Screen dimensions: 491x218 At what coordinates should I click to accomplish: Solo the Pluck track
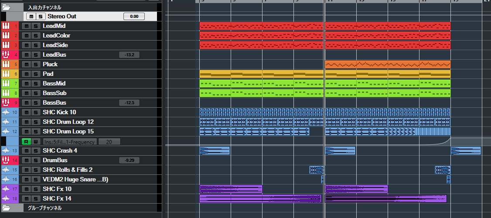(35, 64)
